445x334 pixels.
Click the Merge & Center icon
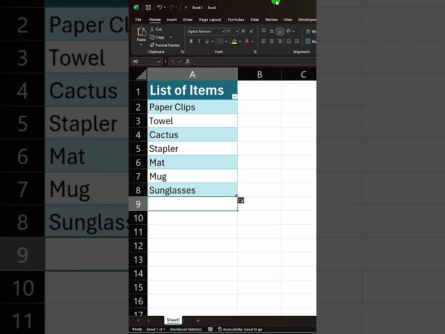[308, 42]
